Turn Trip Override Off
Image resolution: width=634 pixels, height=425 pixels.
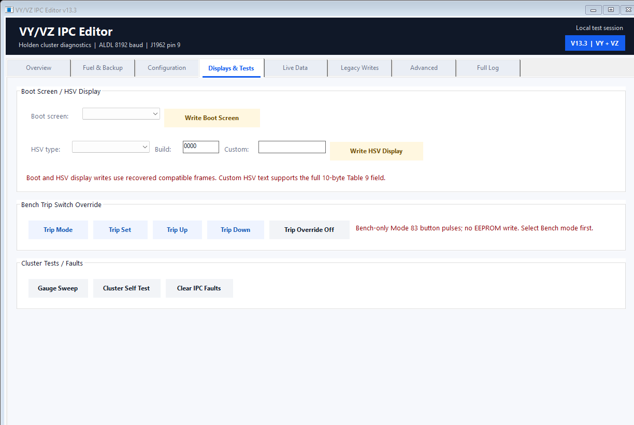309,230
